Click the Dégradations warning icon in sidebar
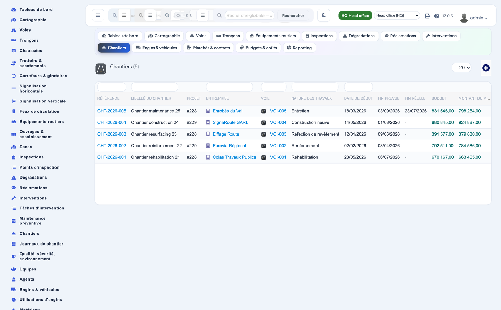This screenshot has height=310, width=501. [14, 178]
